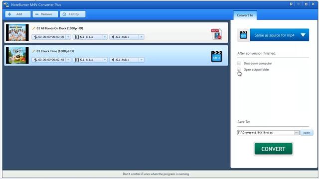Click the minus icon on the Remove button
The width and height of the screenshot is (319, 179).
click(37, 14)
